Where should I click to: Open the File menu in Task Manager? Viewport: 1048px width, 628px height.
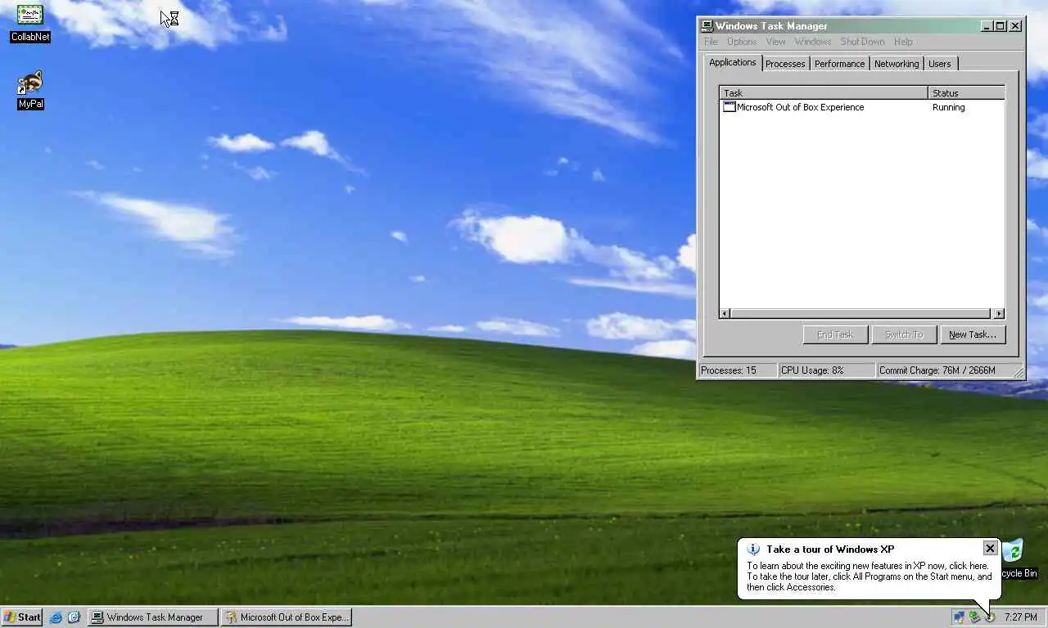point(711,42)
